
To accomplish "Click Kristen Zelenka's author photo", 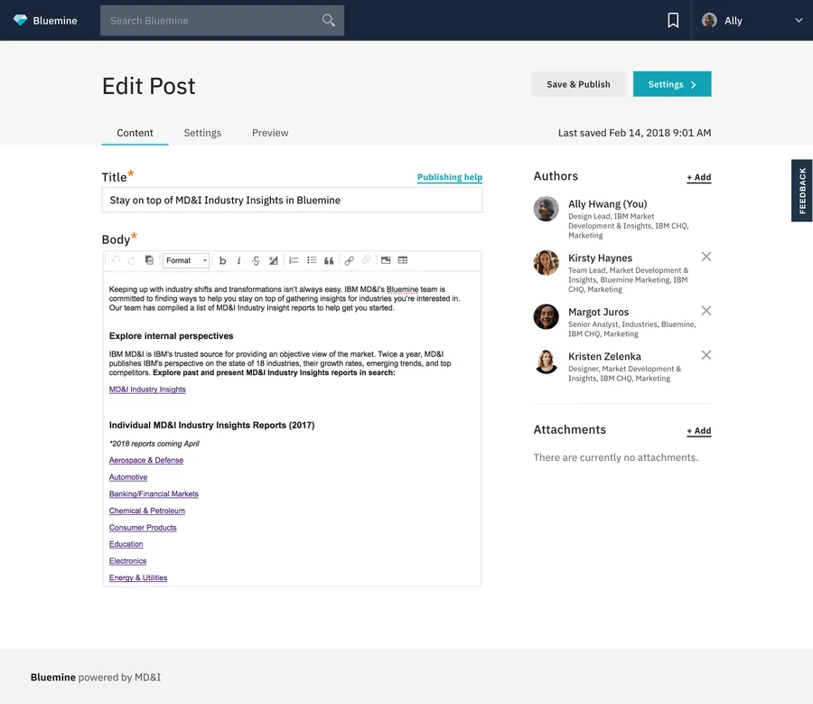I will tap(546, 361).
